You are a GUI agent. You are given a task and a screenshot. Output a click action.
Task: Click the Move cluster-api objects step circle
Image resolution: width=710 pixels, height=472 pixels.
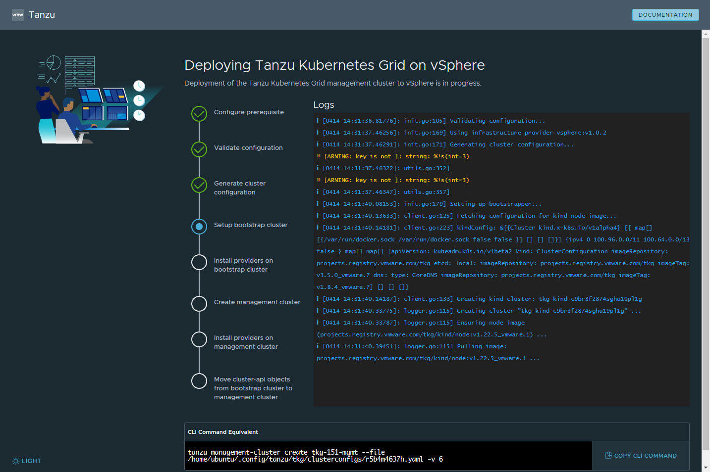point(199,381)
